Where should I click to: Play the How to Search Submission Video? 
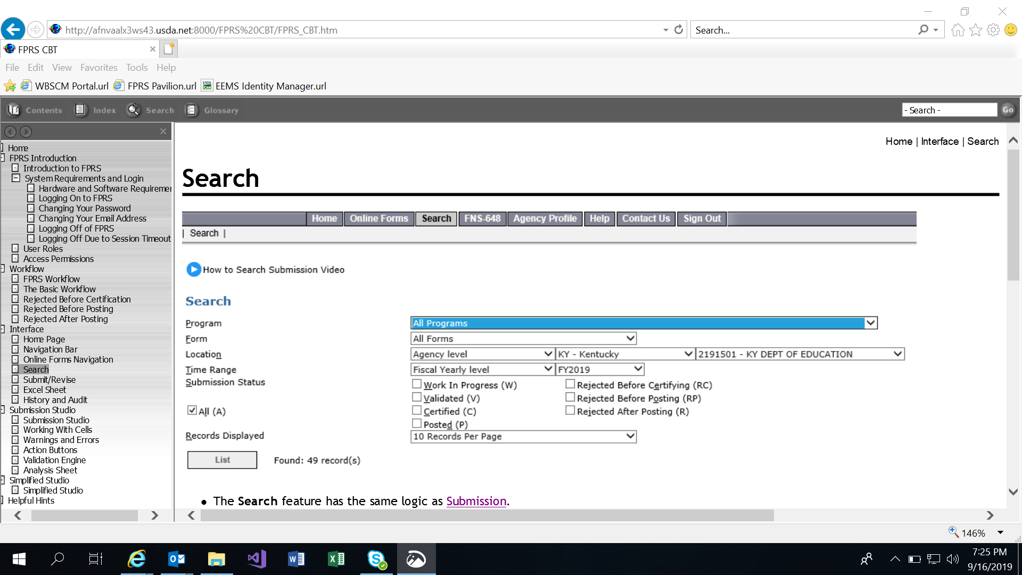tap(194, 269)
